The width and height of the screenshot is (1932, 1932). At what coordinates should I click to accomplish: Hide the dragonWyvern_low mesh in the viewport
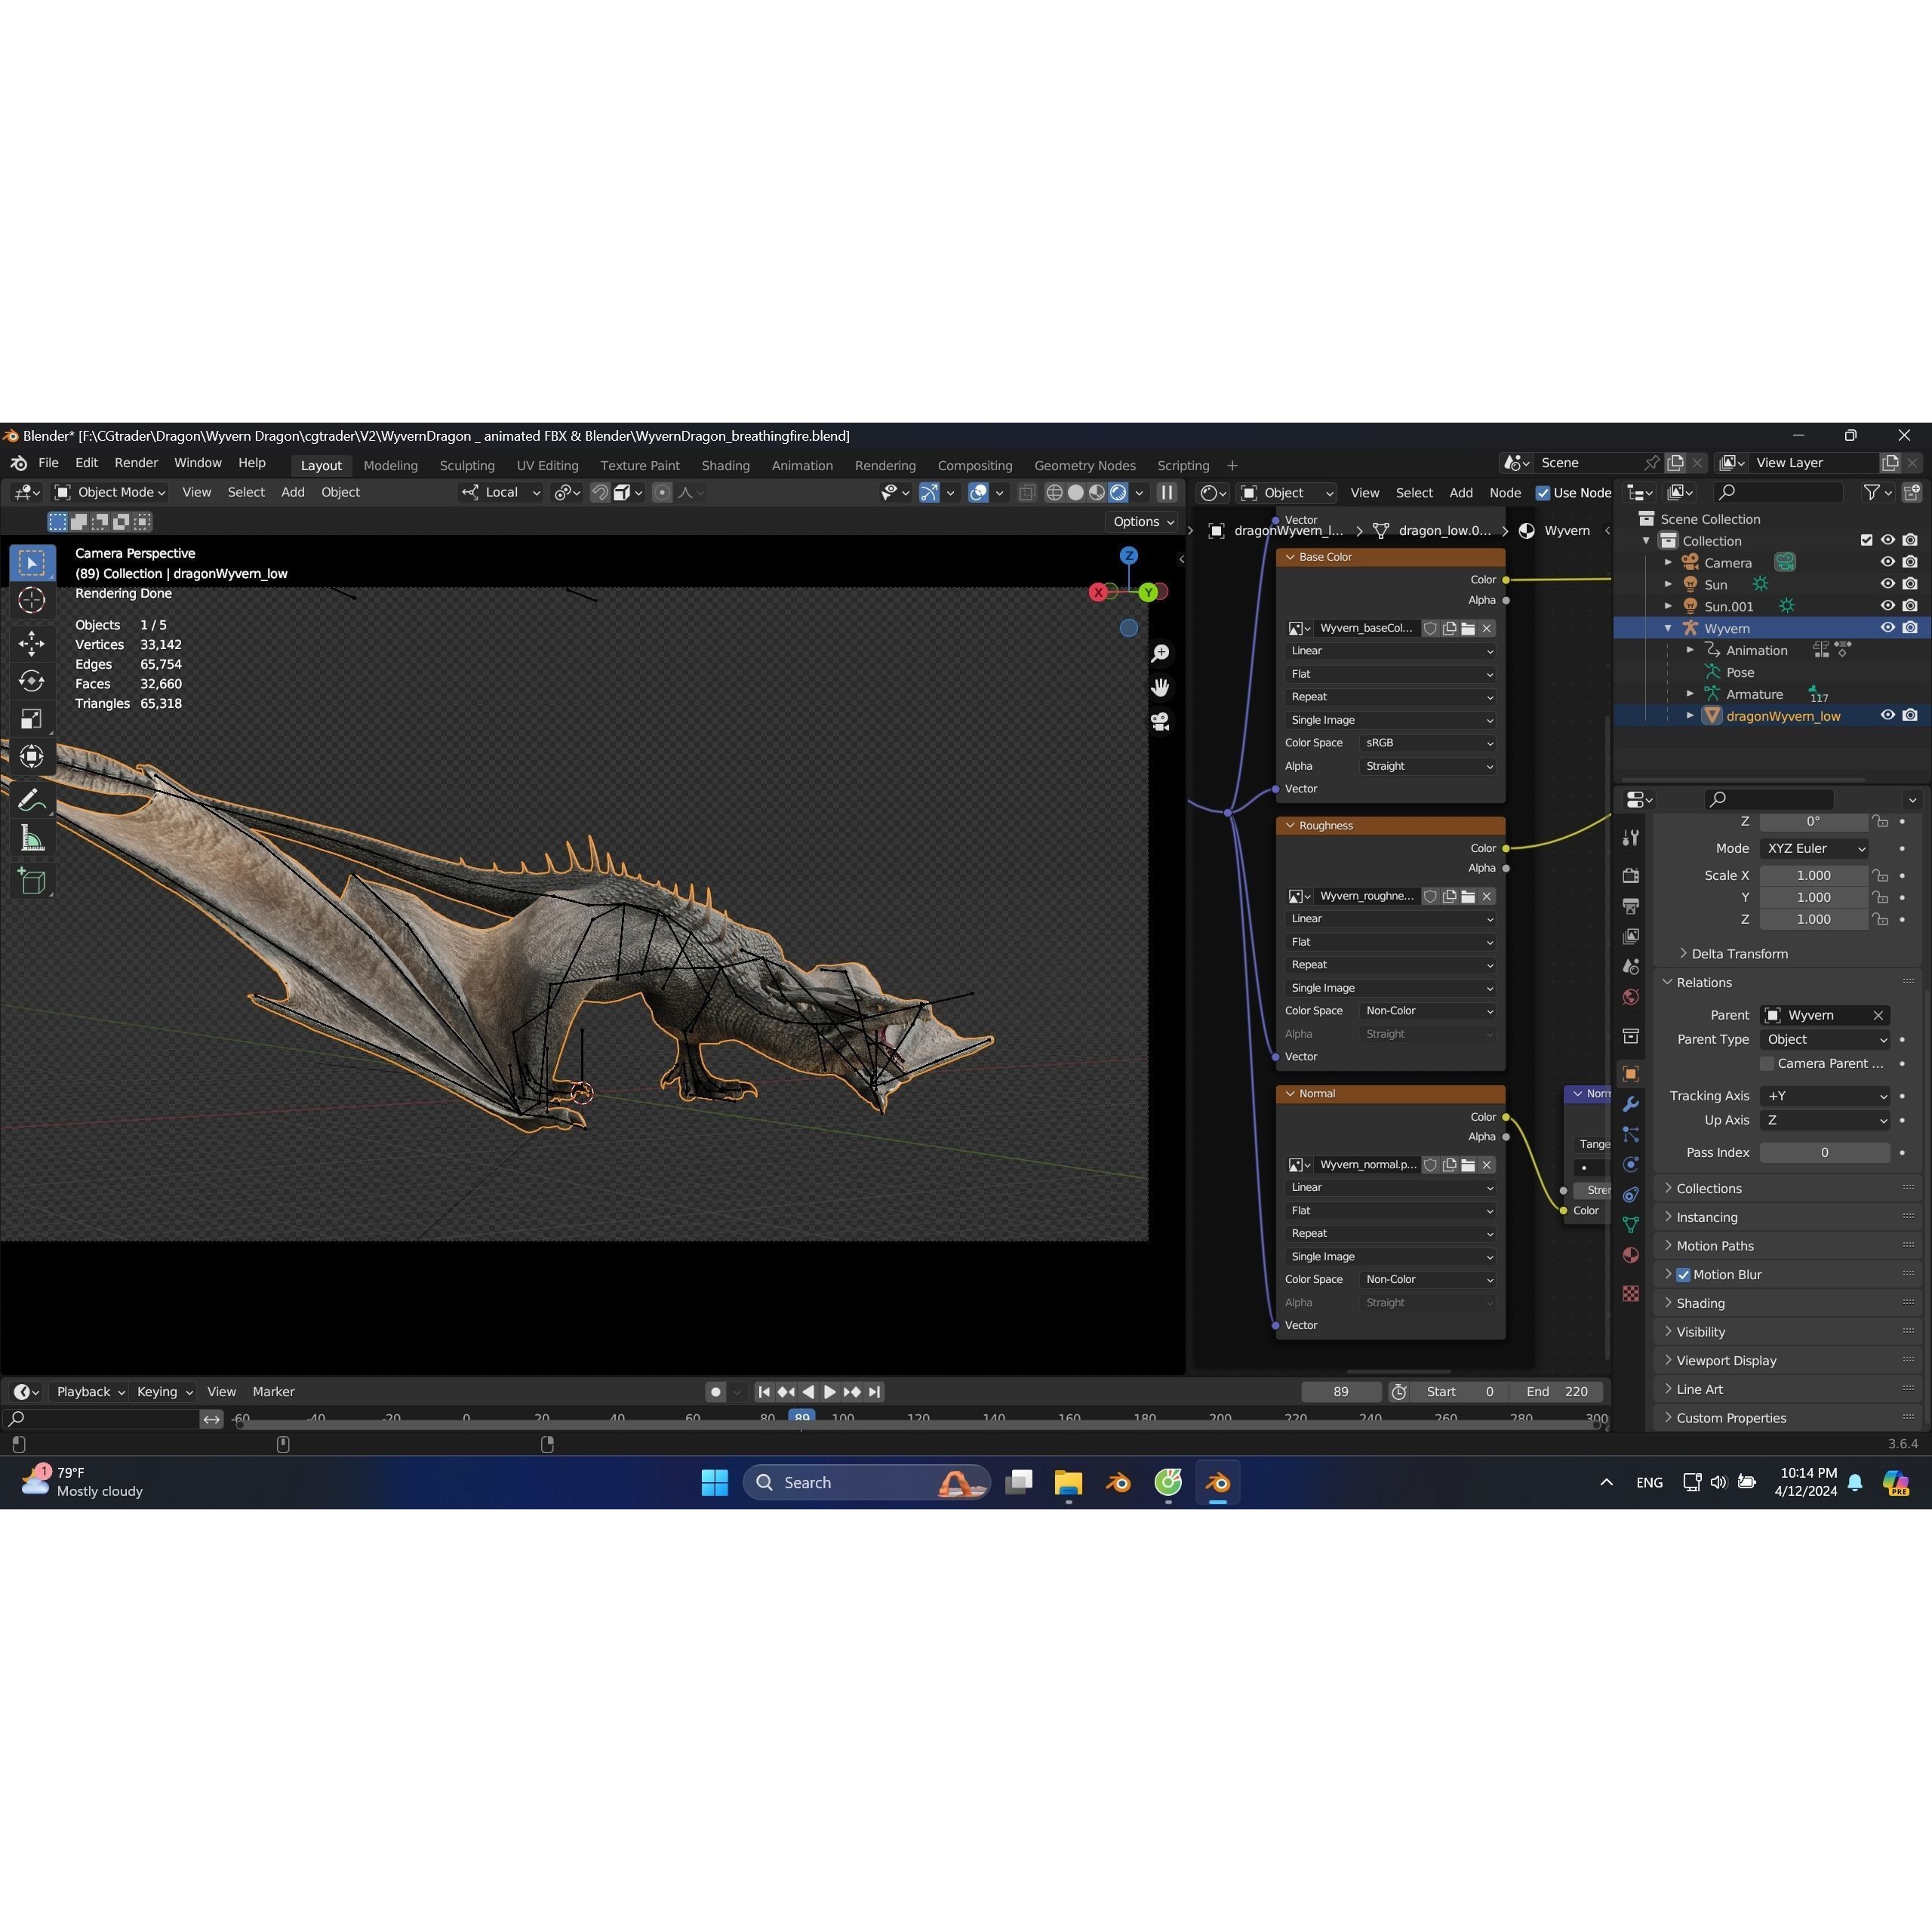1888,715
